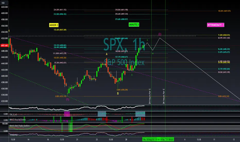Open the USD currency selector
The width and height of the screenshot is (240, 142).
pyautogui.click(x=4, y=3)
